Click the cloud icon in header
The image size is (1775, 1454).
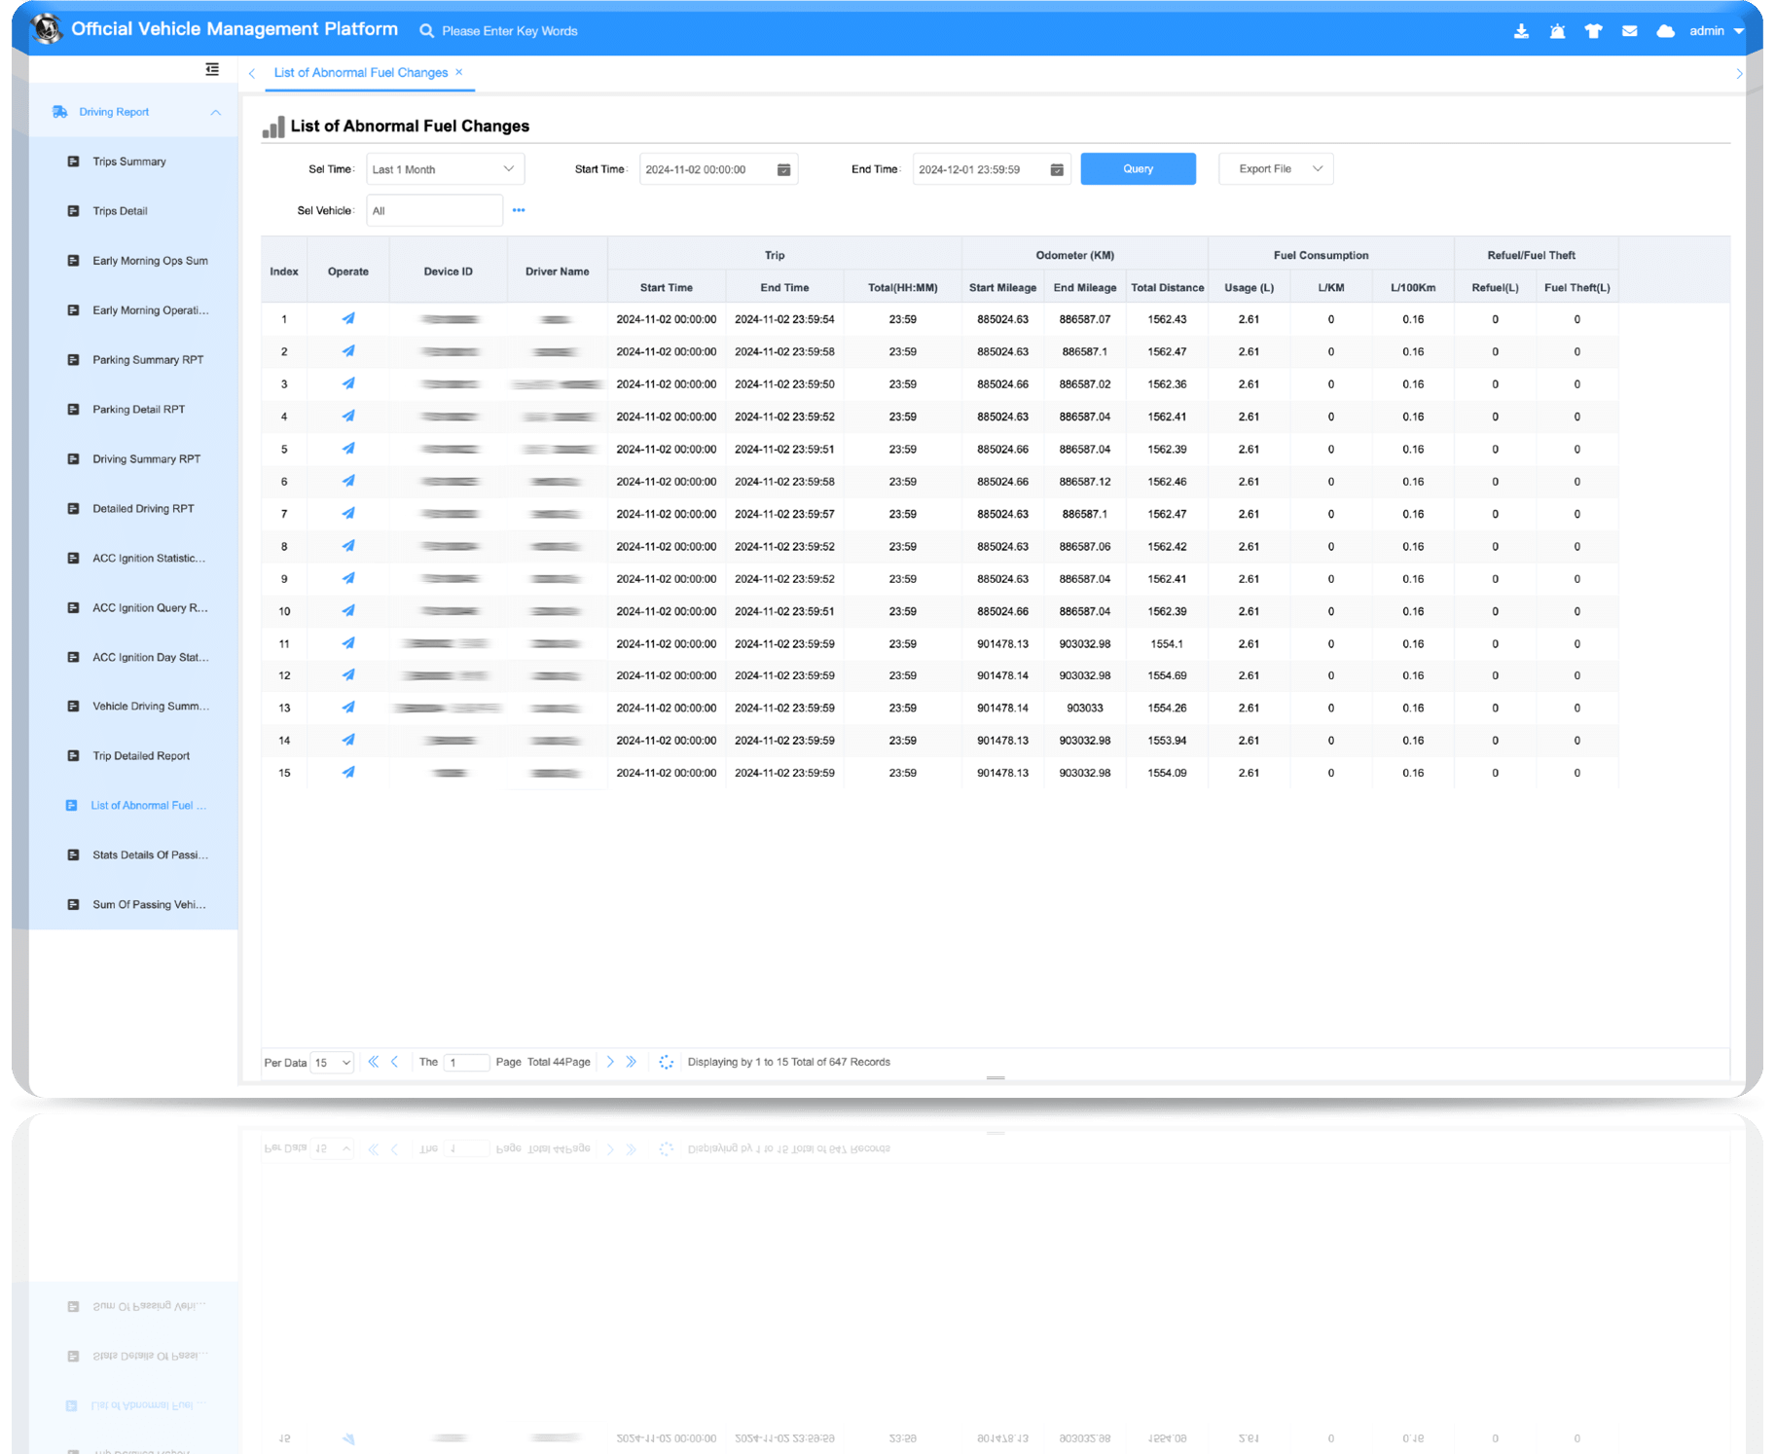[1665, 31]
